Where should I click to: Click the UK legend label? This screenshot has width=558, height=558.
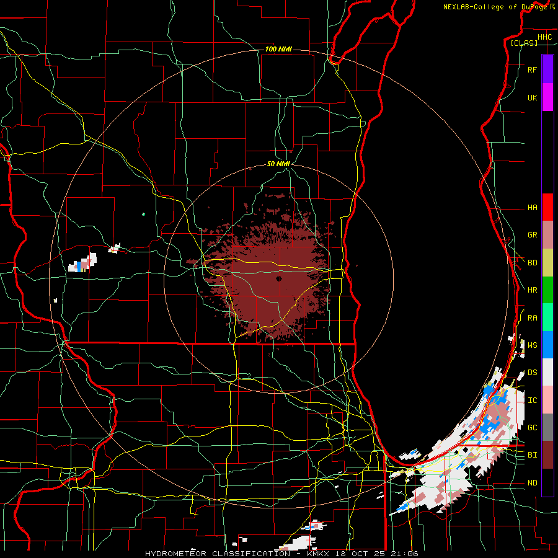click(x=532, y=97)
